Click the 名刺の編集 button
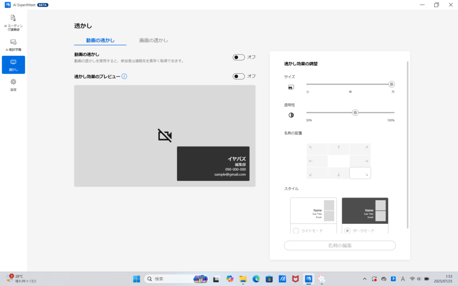This screenshot has width=458, height=286. (339, 245)
